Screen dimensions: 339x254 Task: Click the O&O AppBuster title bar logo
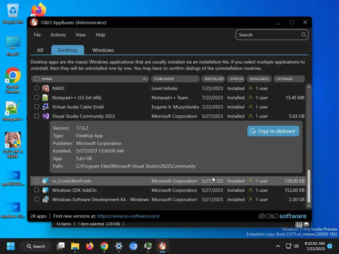point(34,22)
